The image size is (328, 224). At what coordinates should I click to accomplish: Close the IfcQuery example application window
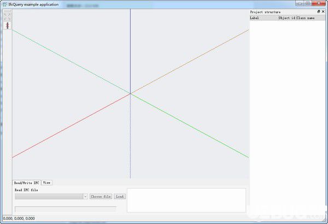(x=318, y=3)
